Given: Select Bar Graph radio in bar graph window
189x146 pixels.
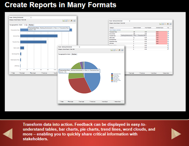Looking at the screenshot, I should 30,73.
